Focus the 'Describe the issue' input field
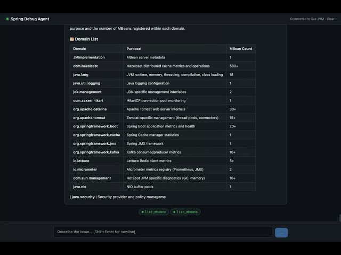This screenshot has width=341, height=255. coord(163,232)
